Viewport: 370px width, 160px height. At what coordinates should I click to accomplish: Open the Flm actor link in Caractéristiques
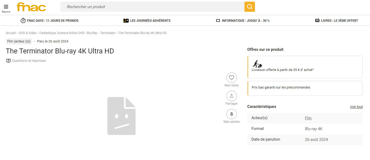click(x=308, y=118)
